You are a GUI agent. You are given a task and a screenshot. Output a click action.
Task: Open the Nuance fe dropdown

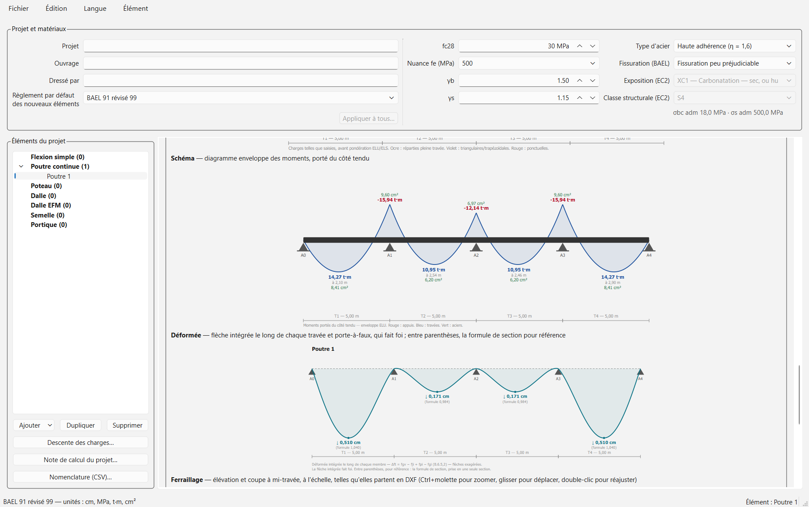(529, 63)
